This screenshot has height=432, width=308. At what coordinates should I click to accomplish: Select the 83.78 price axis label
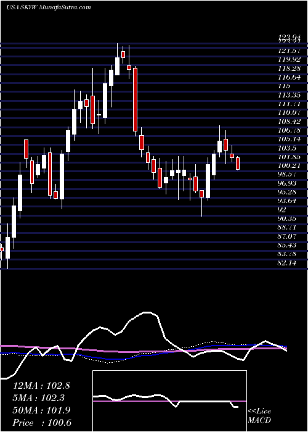coord(288,254)
